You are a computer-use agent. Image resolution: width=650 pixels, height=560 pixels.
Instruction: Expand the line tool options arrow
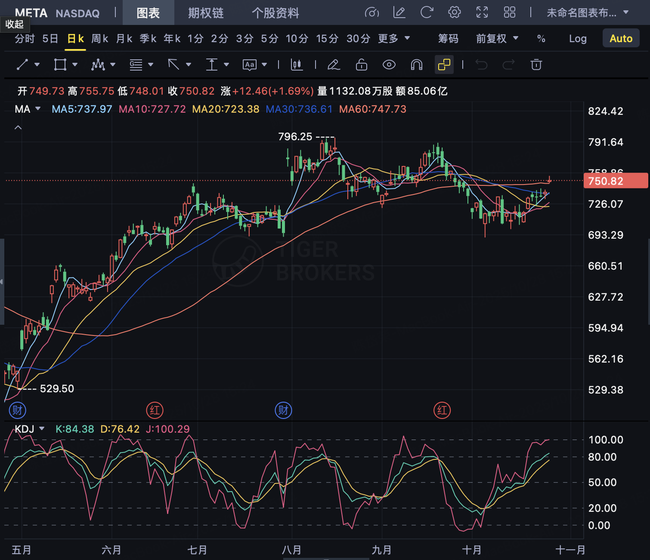[x=37, y=65]
